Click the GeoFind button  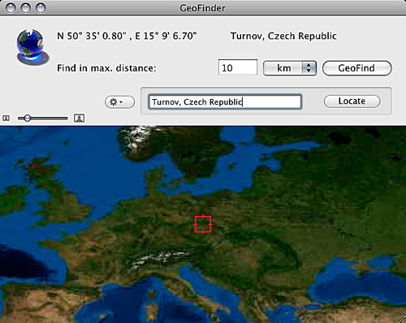[x=356, y=68]
